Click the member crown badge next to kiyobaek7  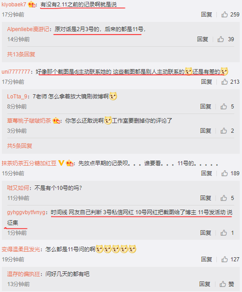pyautogui.click(x=32, y=4)
